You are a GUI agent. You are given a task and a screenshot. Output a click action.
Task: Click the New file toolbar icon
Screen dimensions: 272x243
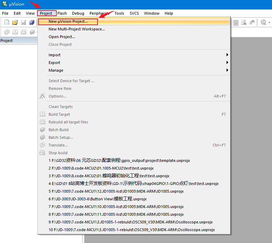click(x=7, y=22)
